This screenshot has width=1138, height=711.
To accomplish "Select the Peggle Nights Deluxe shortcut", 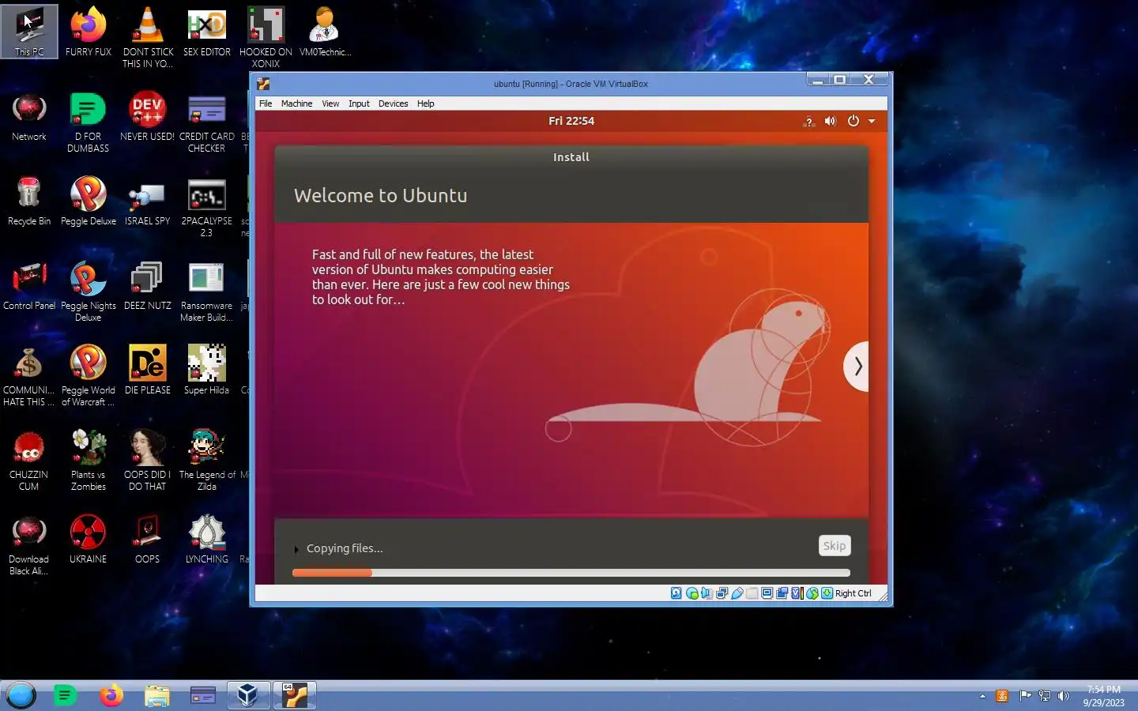I will coord(89,292).
